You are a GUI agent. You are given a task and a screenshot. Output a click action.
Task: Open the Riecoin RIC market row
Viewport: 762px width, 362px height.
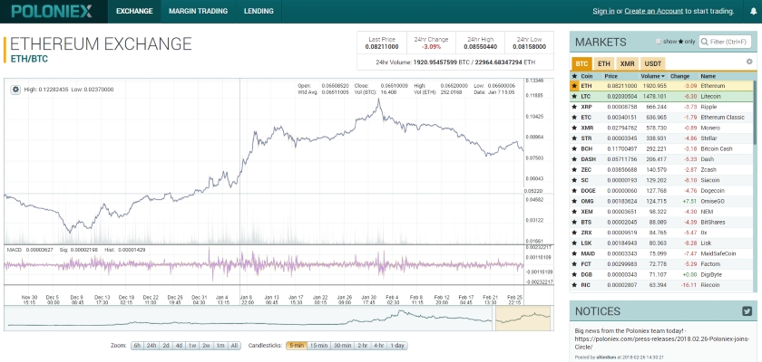pos(661,285)
